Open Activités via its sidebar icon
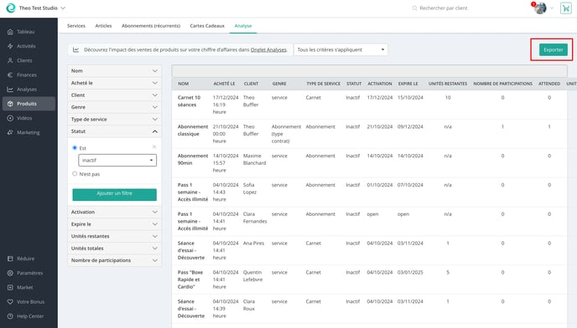This screenshot has width=577, height=328. coord(10,46)
